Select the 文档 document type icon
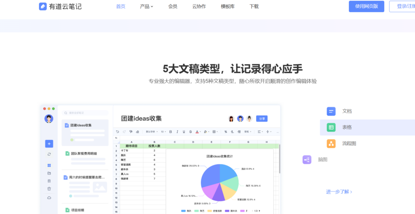 (x=331, y=111)
